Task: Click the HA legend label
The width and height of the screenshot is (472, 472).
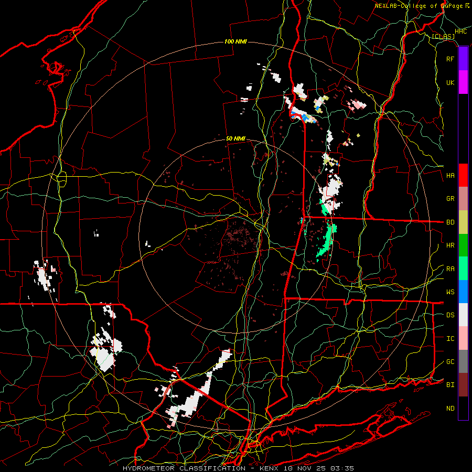Action: pyautogui.click(x=450, y=176)
